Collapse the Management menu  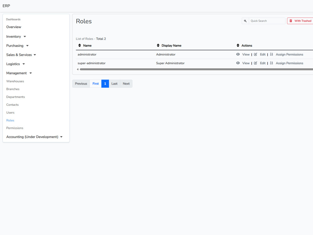19,73
